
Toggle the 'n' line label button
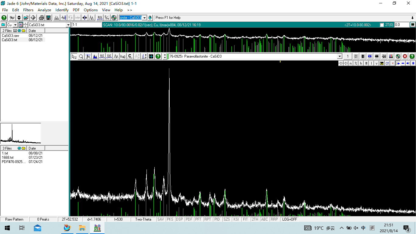(x=351, y=63)
